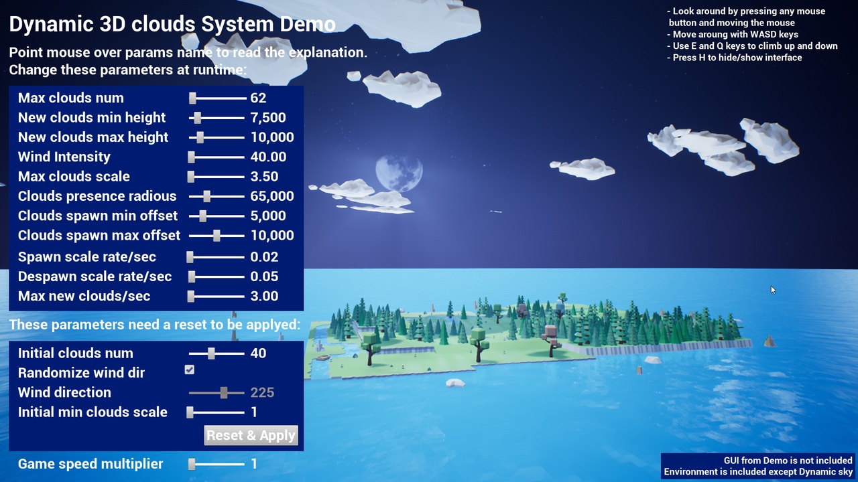Click the Spawn scale rate/sec slider
Image resolution: width=858 pixels, height=482 pixels.
coord(217,257)
